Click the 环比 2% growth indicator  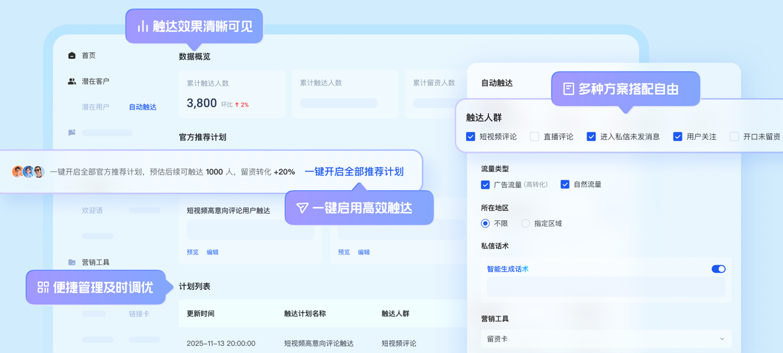pos(235,105)
